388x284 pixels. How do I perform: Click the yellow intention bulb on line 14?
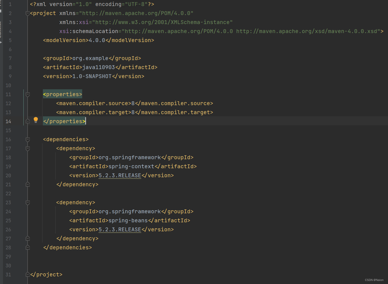(36, 120)
